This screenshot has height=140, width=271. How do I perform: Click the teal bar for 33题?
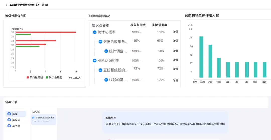[201, 57]
